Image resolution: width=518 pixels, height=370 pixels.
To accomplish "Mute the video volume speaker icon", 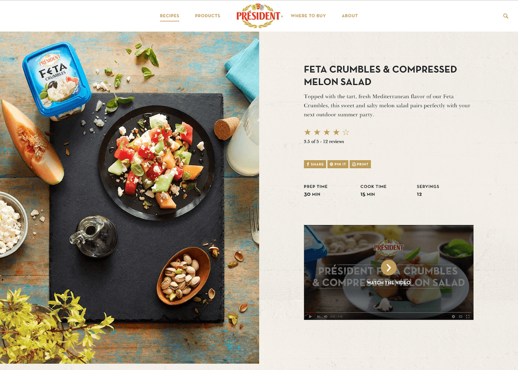I will [325, 317].
